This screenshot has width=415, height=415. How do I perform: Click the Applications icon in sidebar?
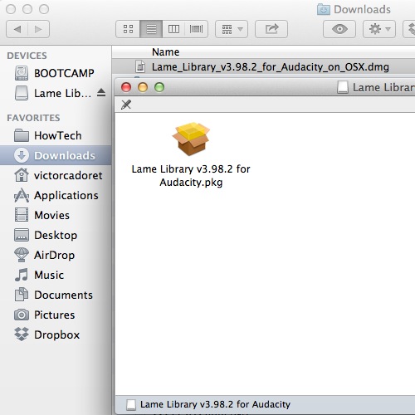tap(22, 195)
